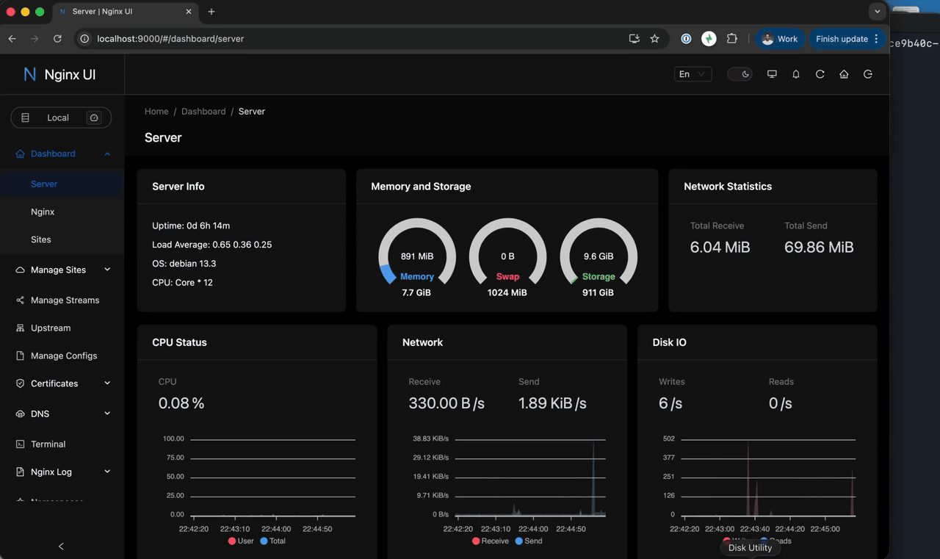View site information icon in address bar

tap(85, 39)
